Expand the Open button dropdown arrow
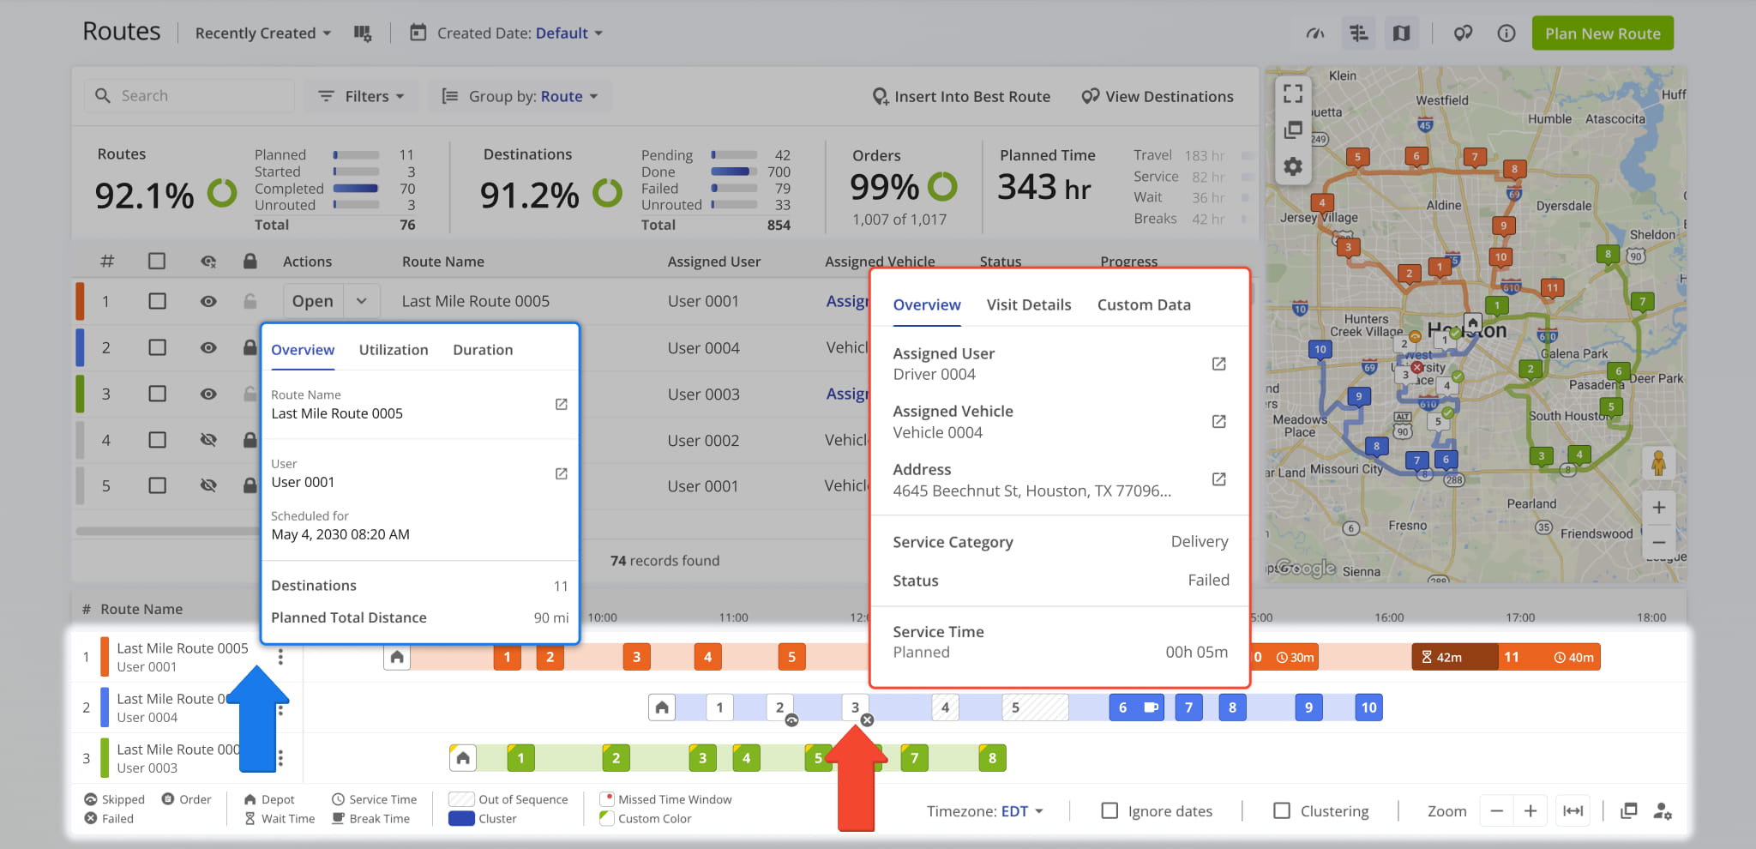This screenshot has height=849, width=1756. (362, 301)
